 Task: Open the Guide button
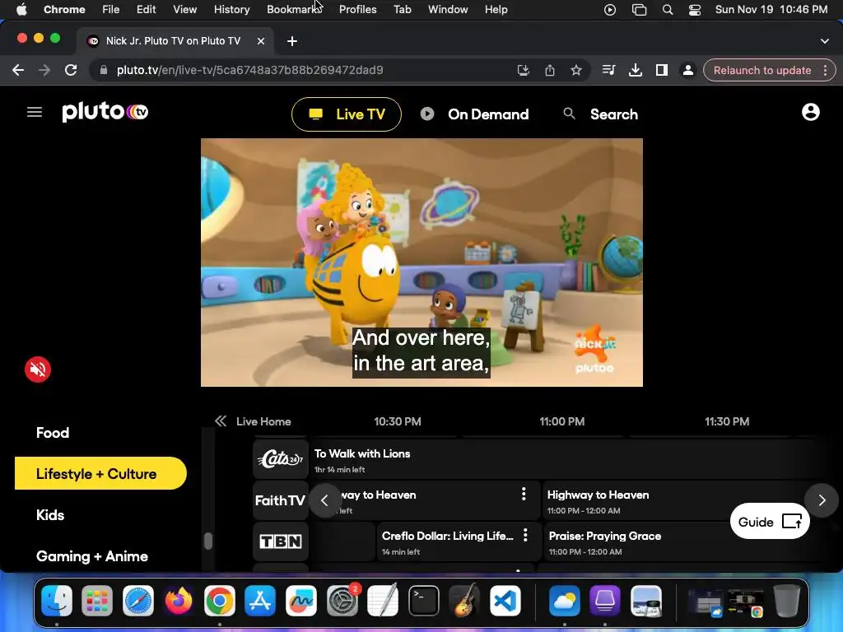770,521
